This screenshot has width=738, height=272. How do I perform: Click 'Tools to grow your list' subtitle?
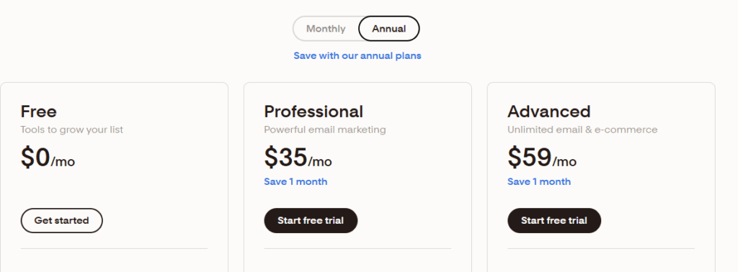pos(72,130)
